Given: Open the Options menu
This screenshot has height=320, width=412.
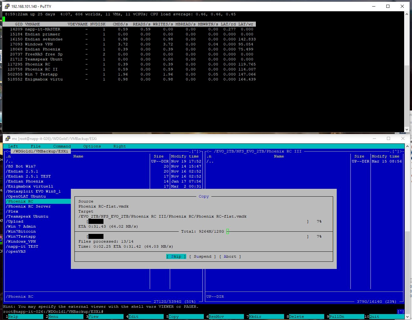Looking at the screenshot, I should [x=92, y=146].
